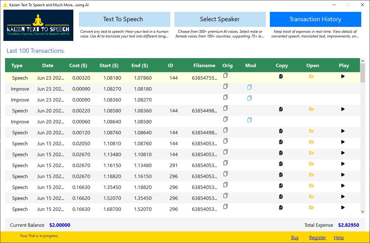Screen dimensions: 370x243
Task: Follow the Buy link
Action: tap(295, 238)
